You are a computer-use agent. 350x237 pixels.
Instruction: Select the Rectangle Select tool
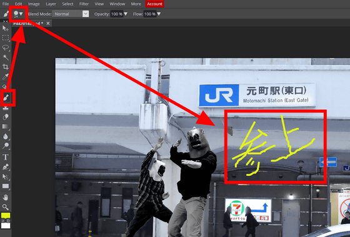pyautogui.click(x=6, y=37)
